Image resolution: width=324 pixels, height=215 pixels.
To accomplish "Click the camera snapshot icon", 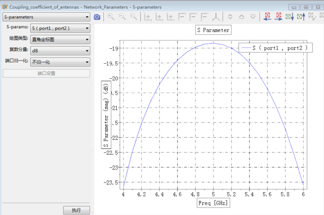I will pyautogui.click(x=97, y=17).
